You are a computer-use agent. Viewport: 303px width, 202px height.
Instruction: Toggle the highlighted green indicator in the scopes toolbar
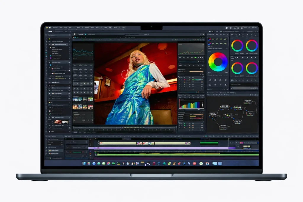point(195,58)
